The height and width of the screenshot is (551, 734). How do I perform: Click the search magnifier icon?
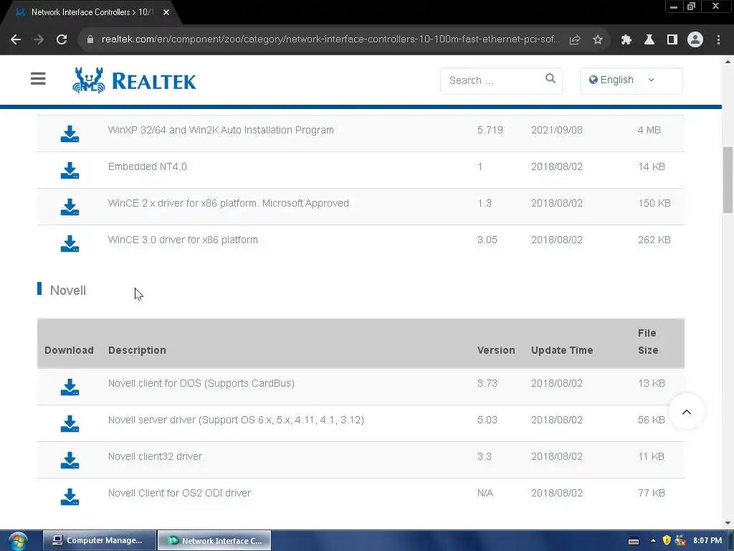click(x=550, y=79)
